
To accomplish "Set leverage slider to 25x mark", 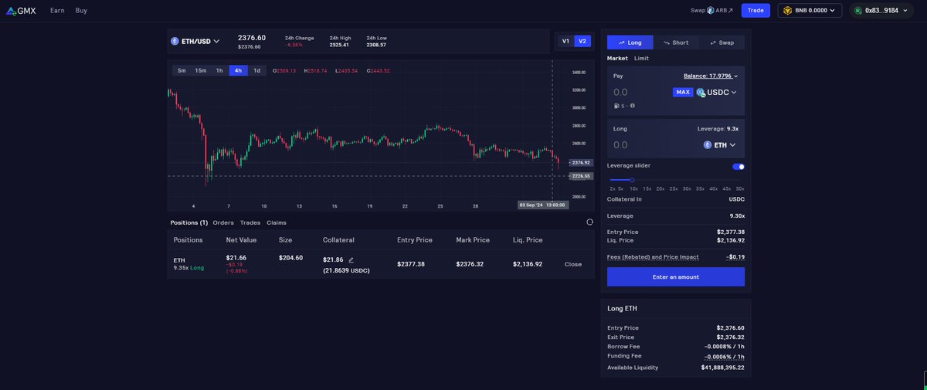I will [x=674, y=188].
